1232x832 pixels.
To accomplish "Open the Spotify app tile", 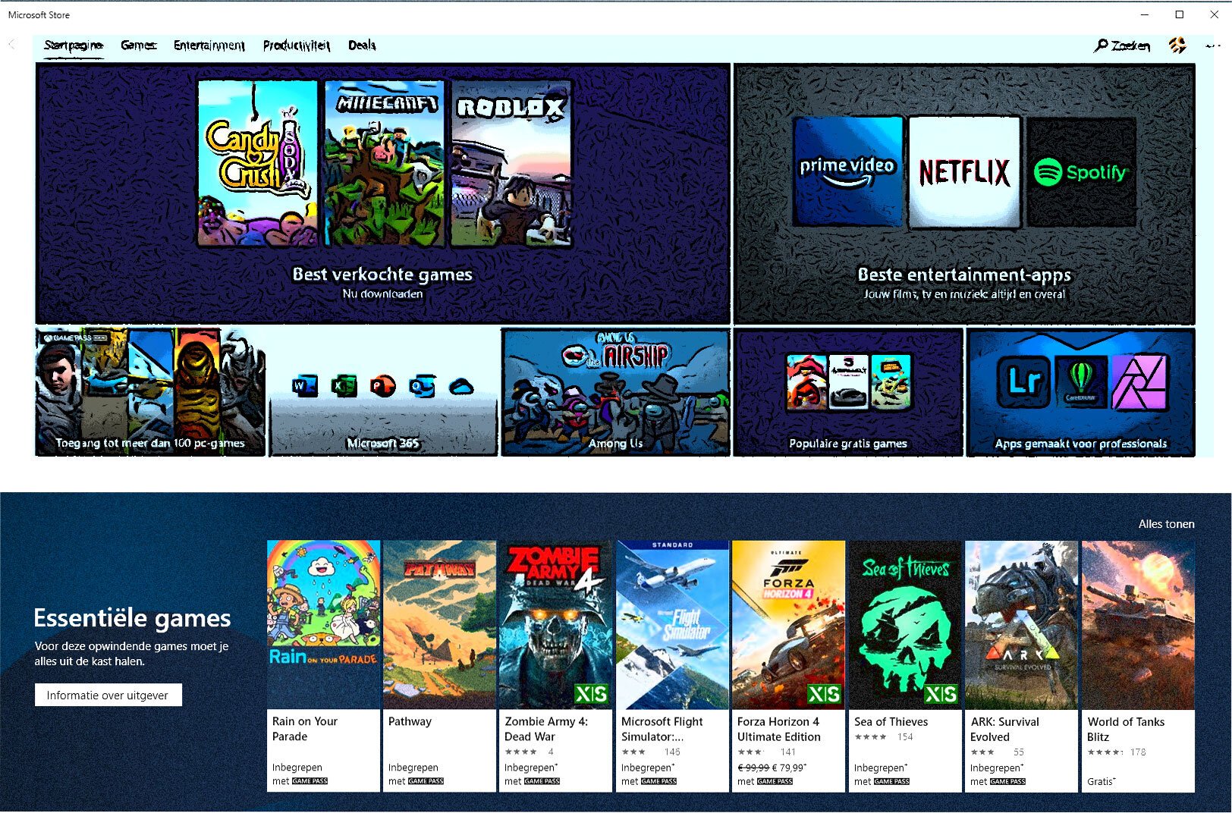I will point(1081,171).
